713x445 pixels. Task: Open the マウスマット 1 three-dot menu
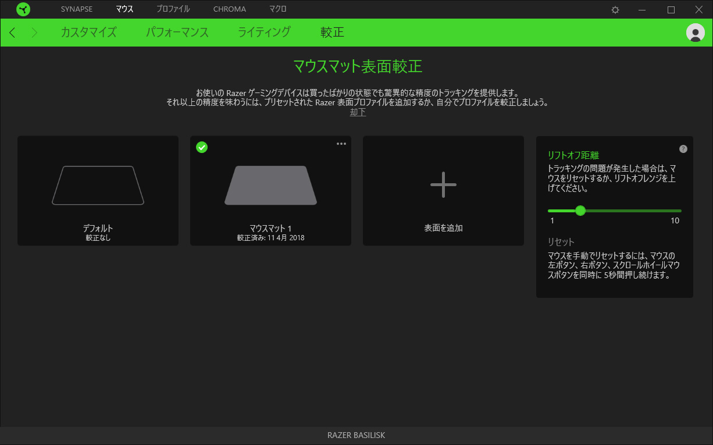click(x=341, y=144)
